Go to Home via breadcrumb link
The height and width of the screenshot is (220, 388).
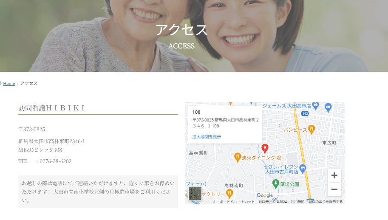(x=9, y=84)
